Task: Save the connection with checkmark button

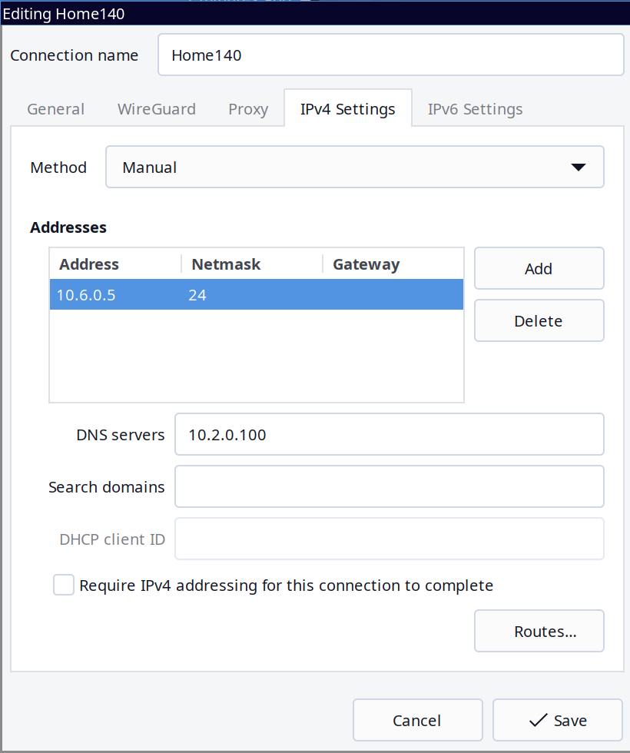Action: tap(557, 721)
